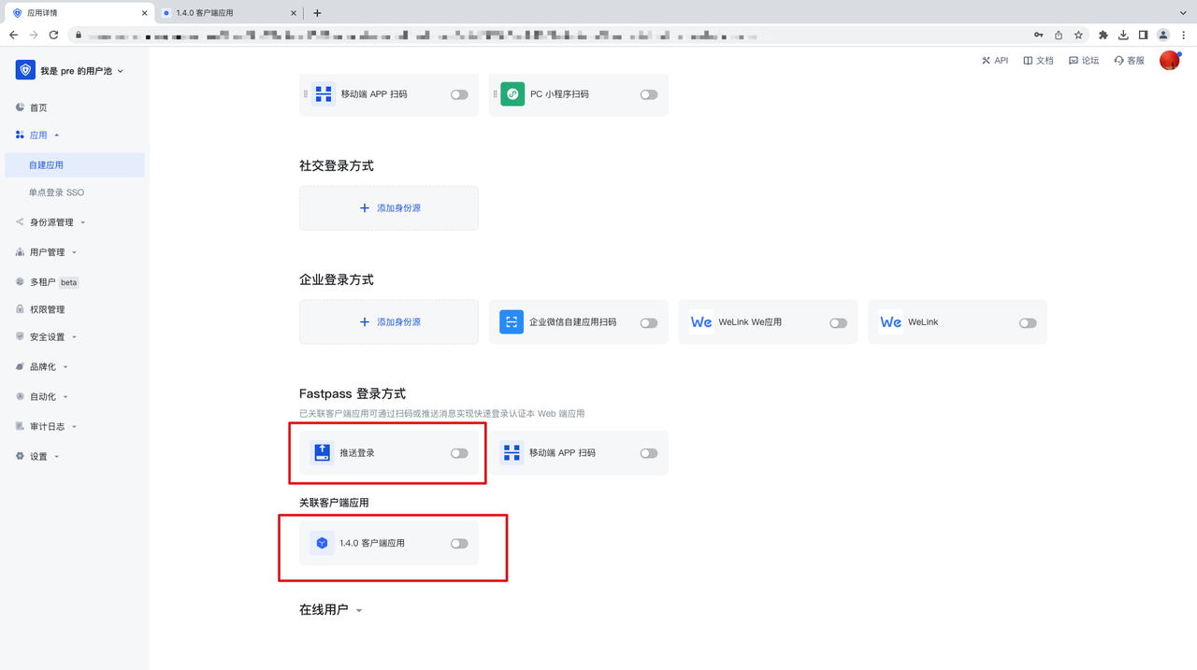
Task: Click the 移动端 APP 扫码 icon
Action: click(x=323, y=94)
